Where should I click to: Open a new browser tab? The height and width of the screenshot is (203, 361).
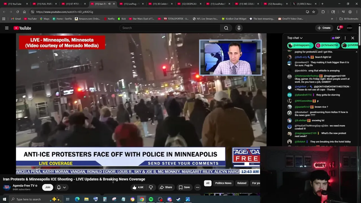322,4
